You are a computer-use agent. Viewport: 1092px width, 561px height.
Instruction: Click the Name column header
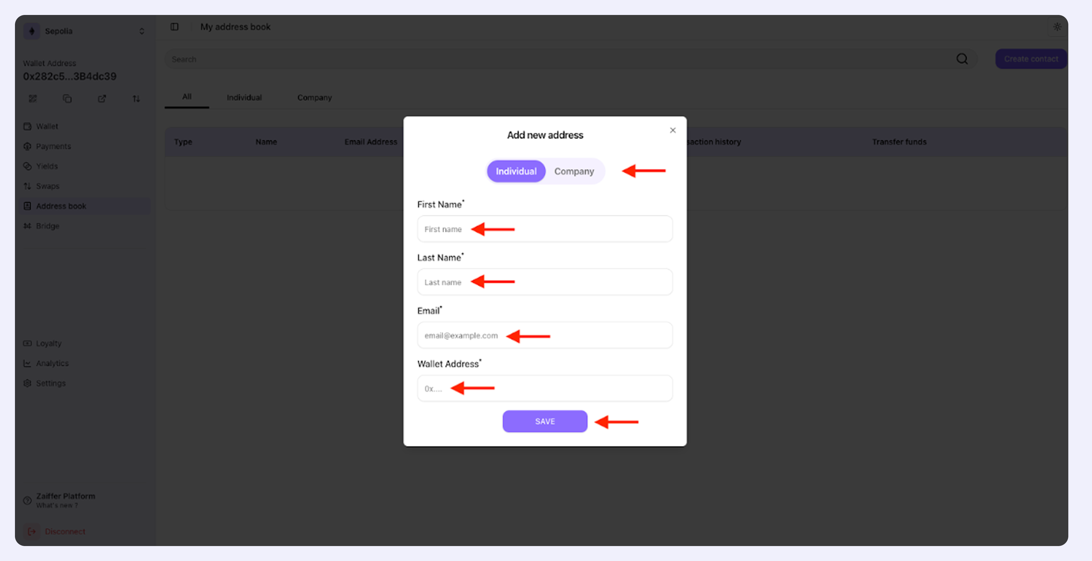tap(266, 142)
